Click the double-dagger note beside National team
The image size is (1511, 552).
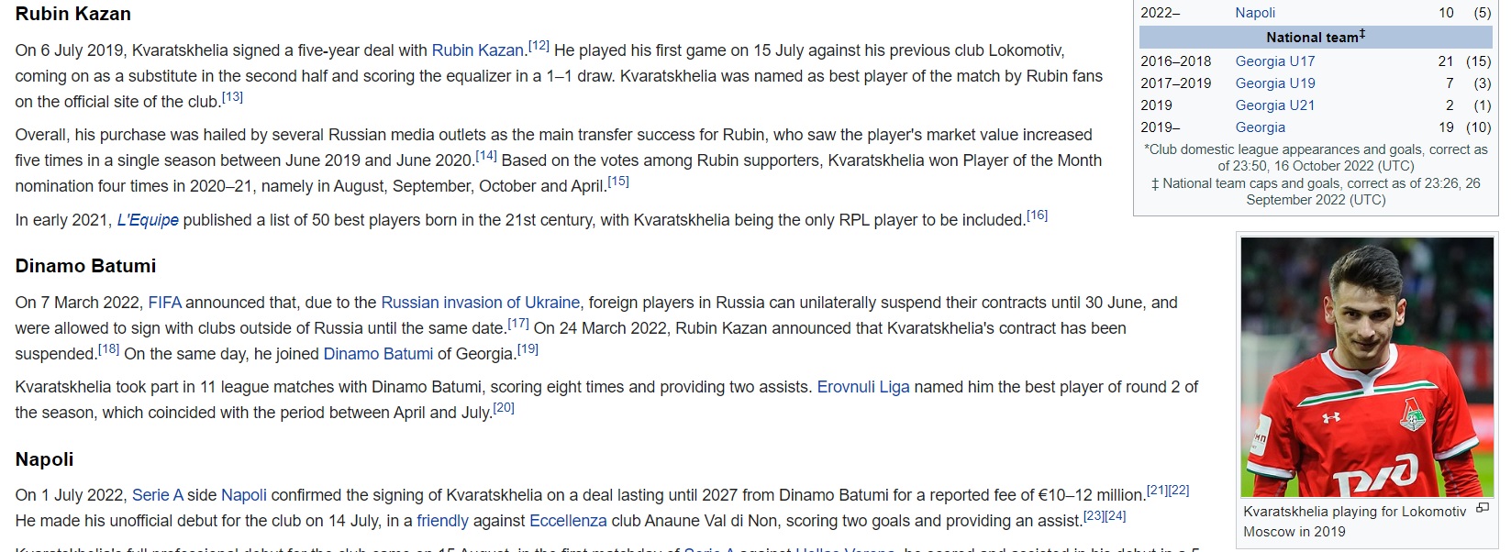(1362, 34)
